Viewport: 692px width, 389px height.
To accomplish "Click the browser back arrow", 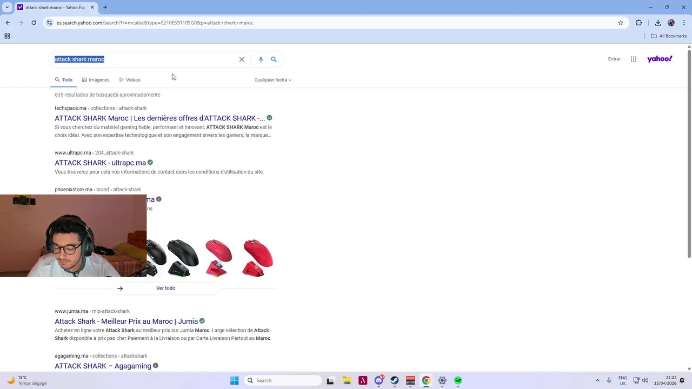I will coord(8,23).
